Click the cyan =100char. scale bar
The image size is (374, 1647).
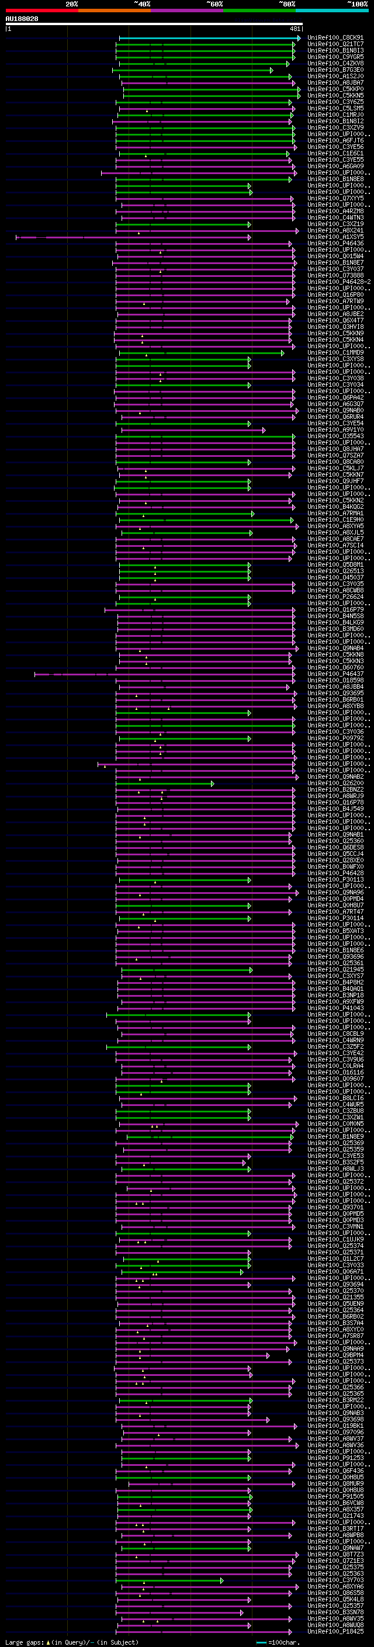click(261, 1642)
